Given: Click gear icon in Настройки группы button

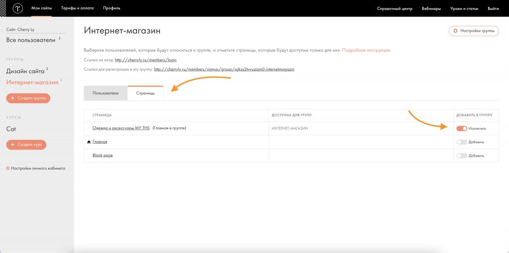Looking at the screenshot, I should (455, 31).
